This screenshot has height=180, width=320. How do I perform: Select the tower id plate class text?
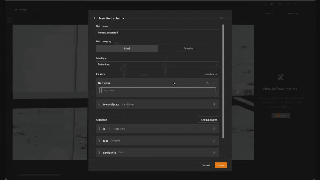(111, 105)
